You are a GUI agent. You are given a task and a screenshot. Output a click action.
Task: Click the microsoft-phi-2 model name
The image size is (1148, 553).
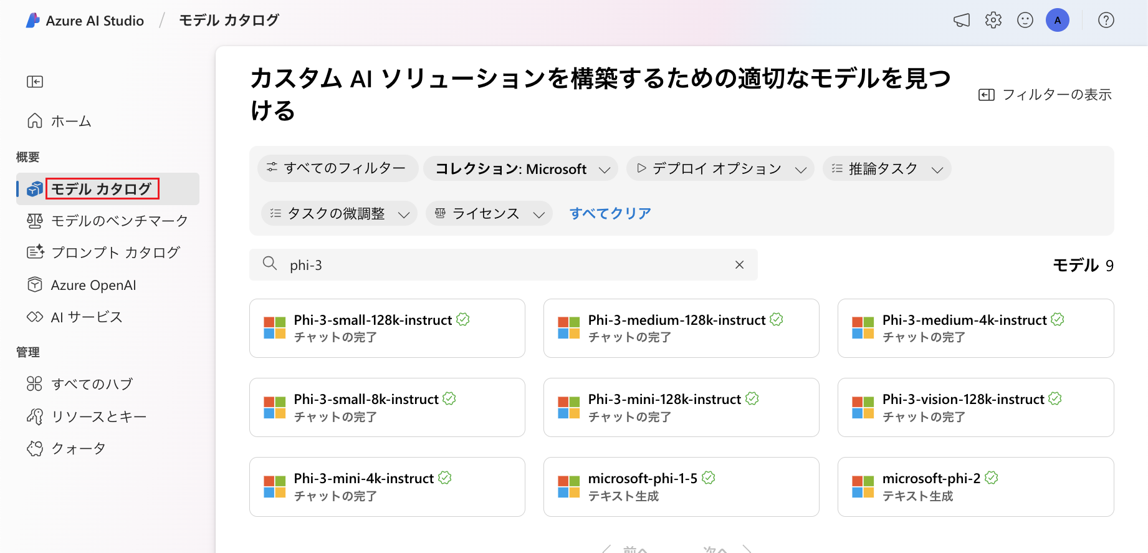coord(931,478)
